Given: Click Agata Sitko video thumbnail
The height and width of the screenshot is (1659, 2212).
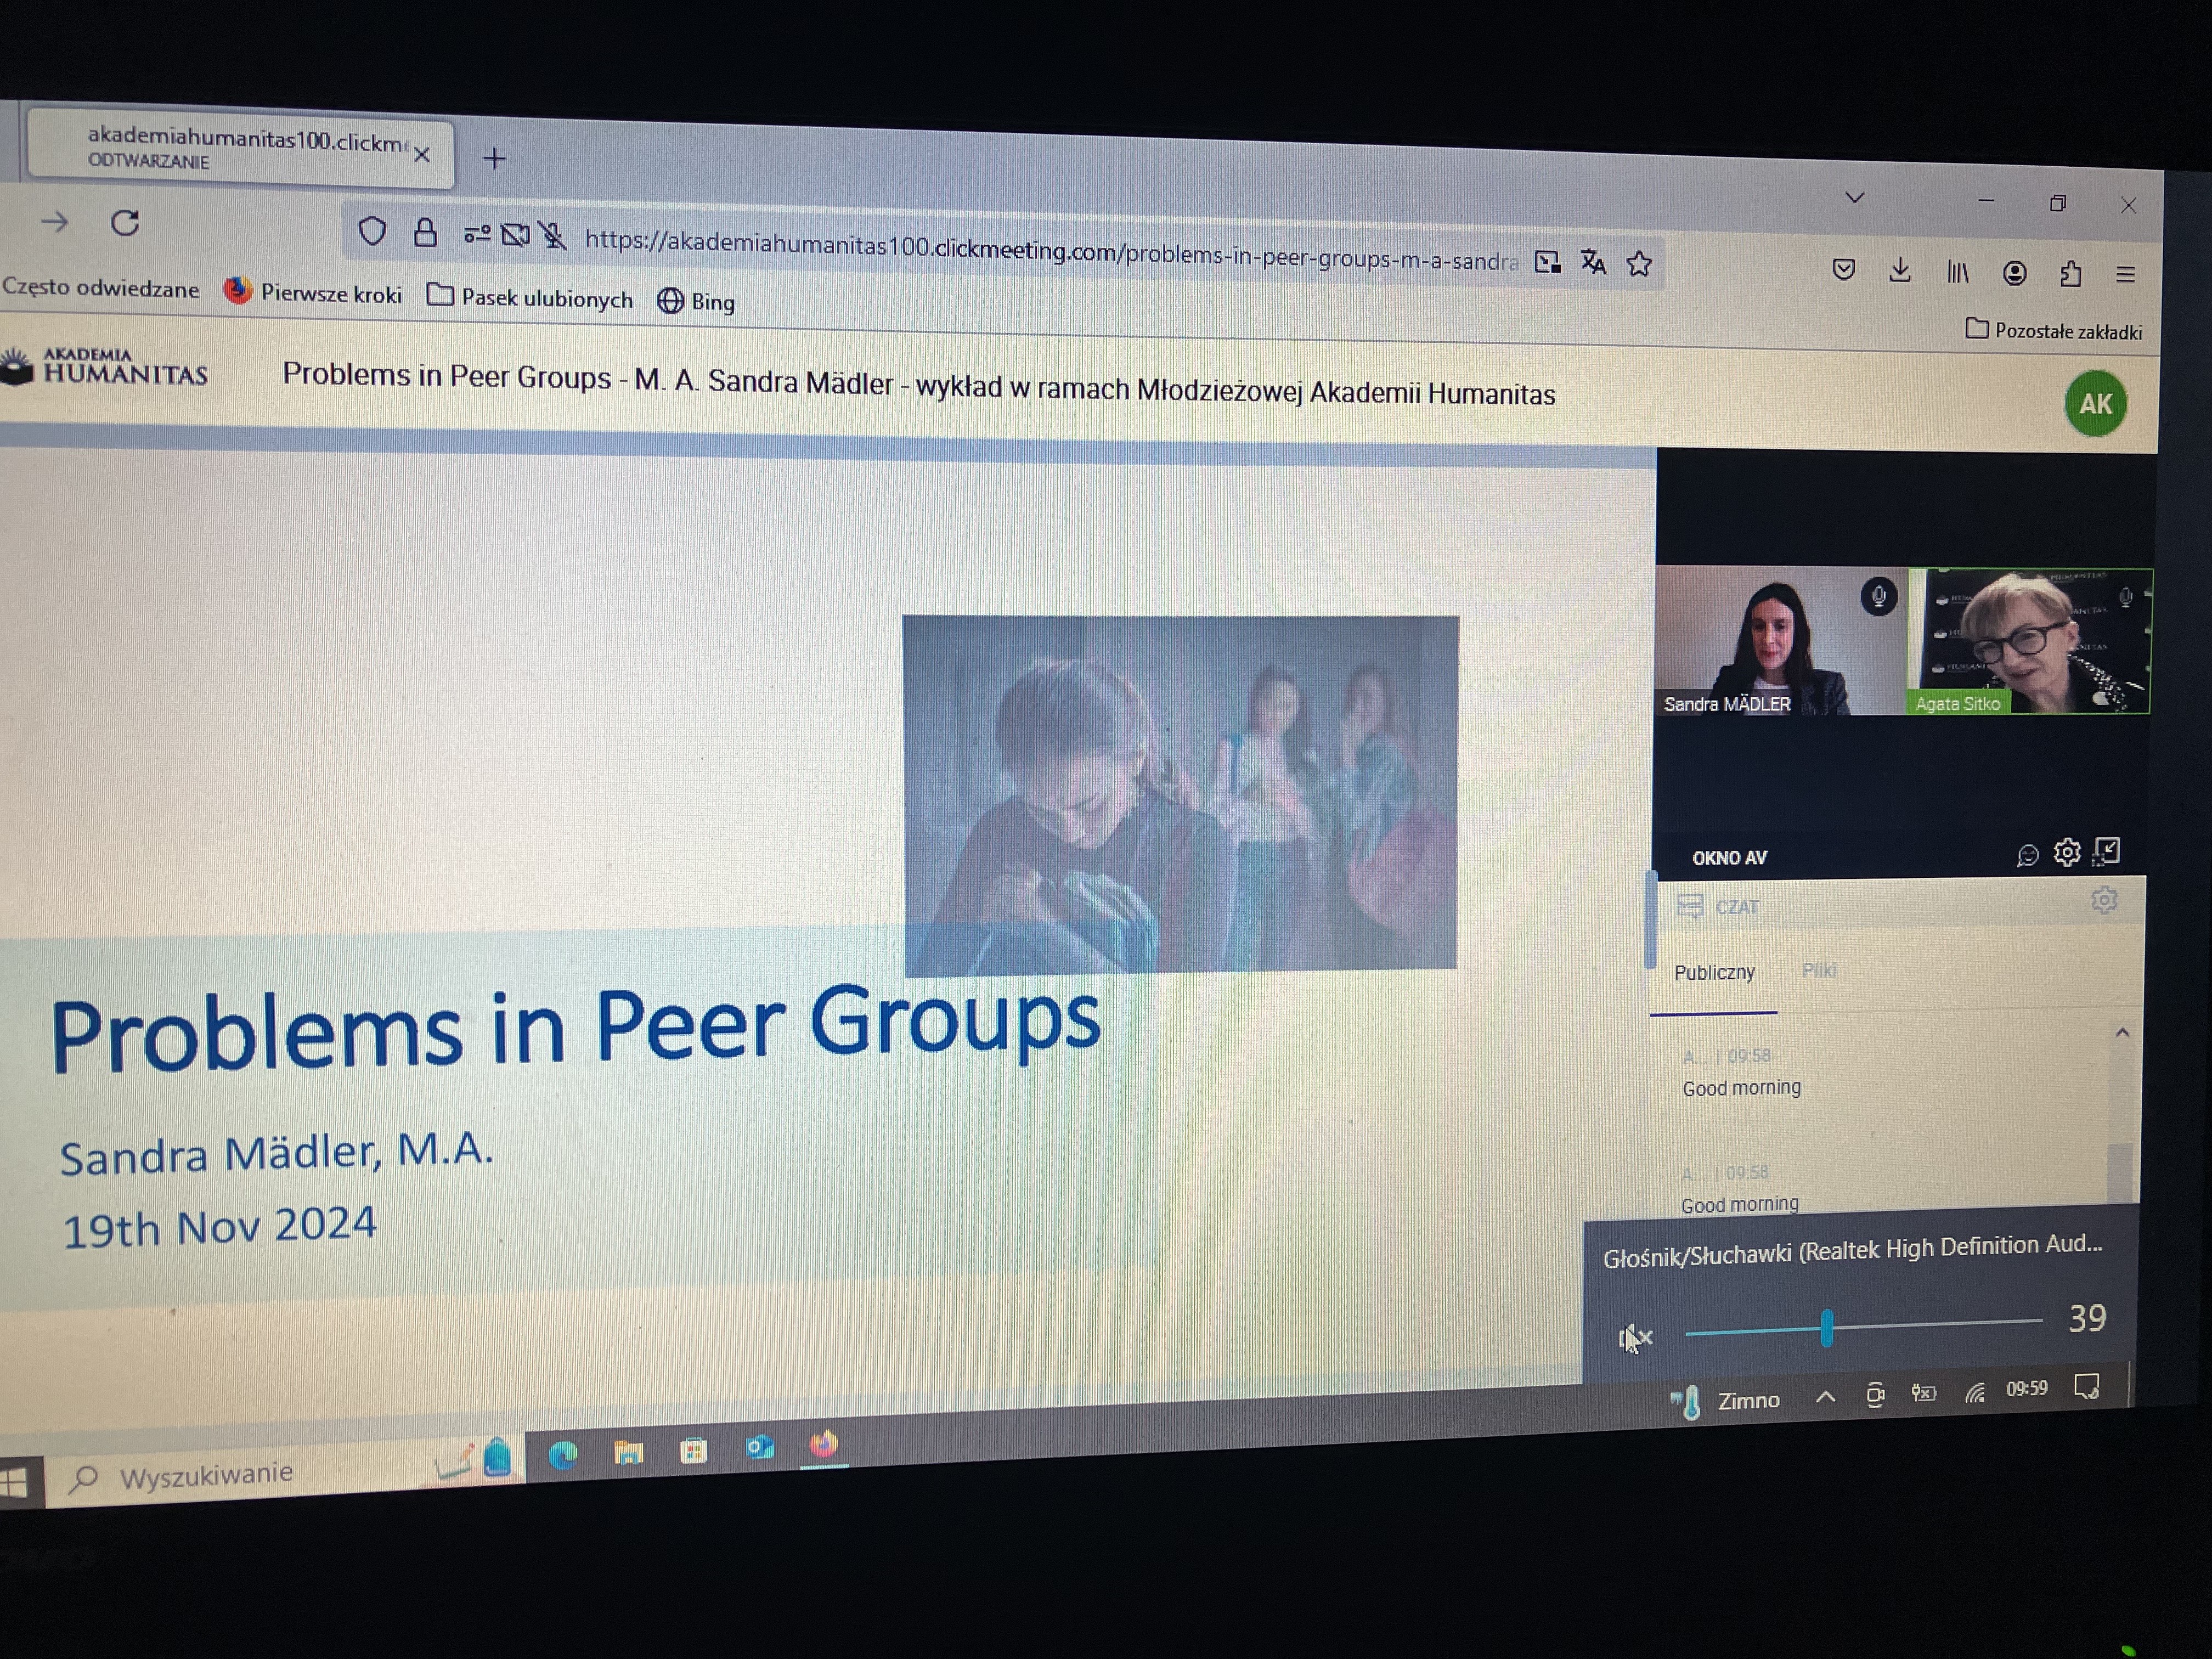Looking at the screenshot, I should (x=2030, y=641).
